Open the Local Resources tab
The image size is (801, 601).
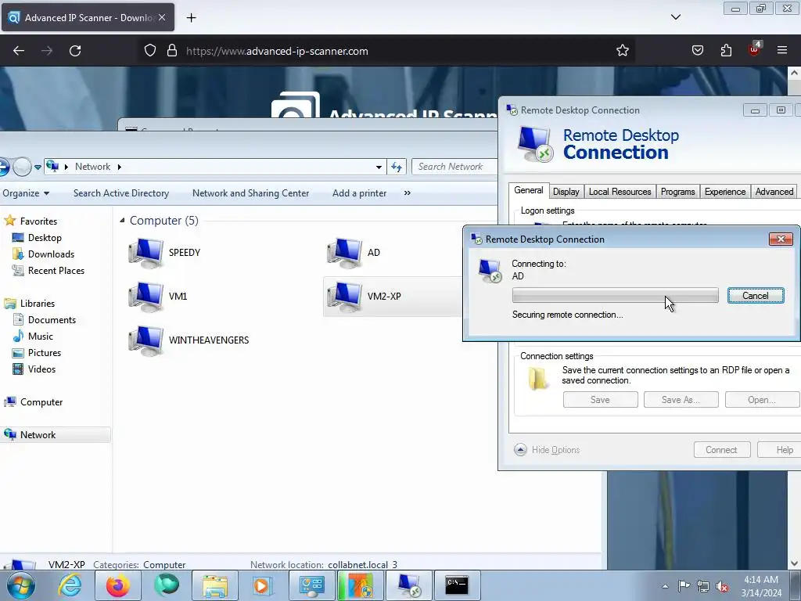[x=620, y=192]
